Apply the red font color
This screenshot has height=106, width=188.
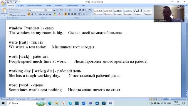tap(59, 14)
